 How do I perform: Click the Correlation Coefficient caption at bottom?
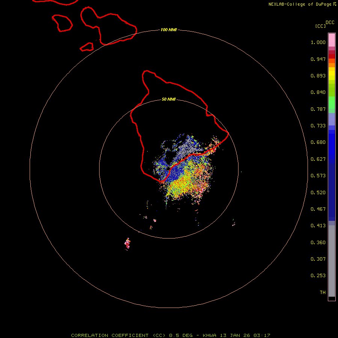pyautogui.click(x=171, y=335)
